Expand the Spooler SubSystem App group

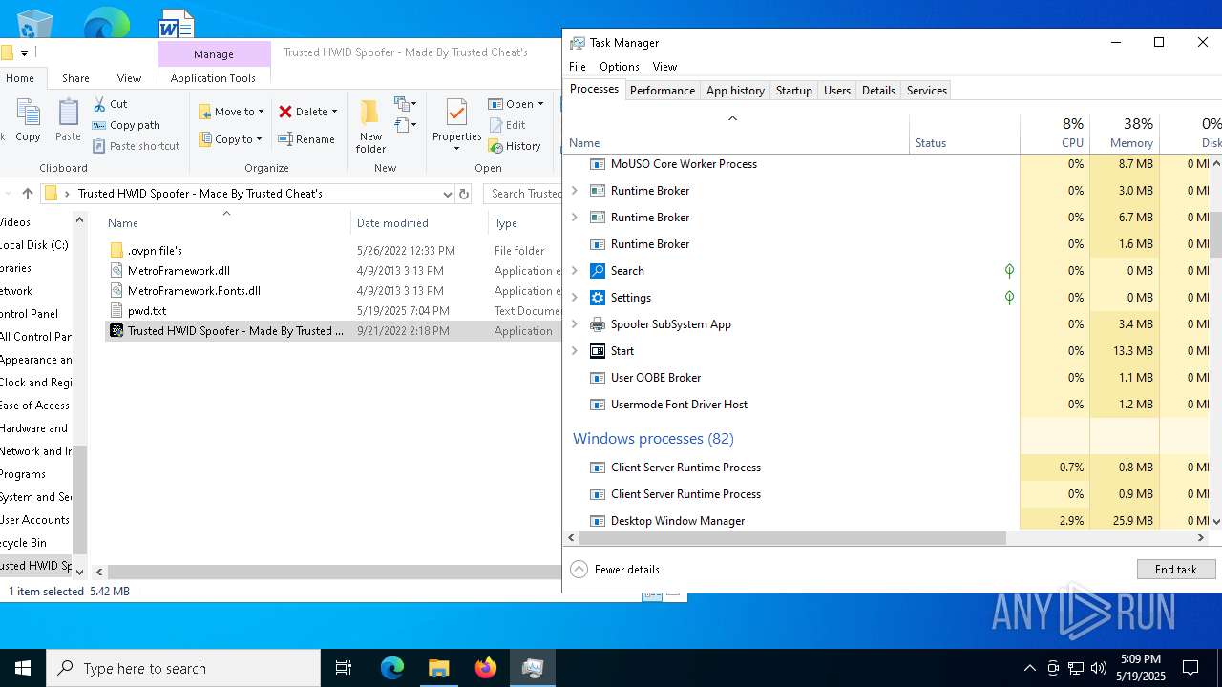pyautogui.click(x=575, y=324)
